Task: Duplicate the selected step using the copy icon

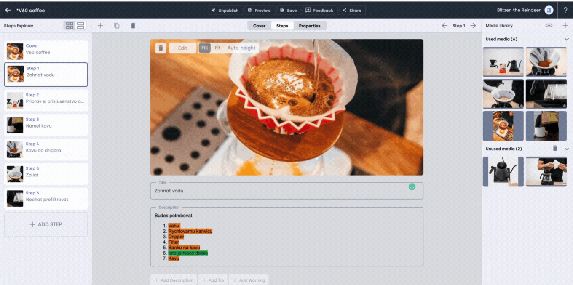Action: 117,26
